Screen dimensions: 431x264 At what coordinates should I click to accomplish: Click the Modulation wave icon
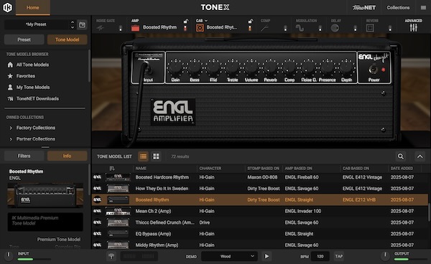[300, 28]
